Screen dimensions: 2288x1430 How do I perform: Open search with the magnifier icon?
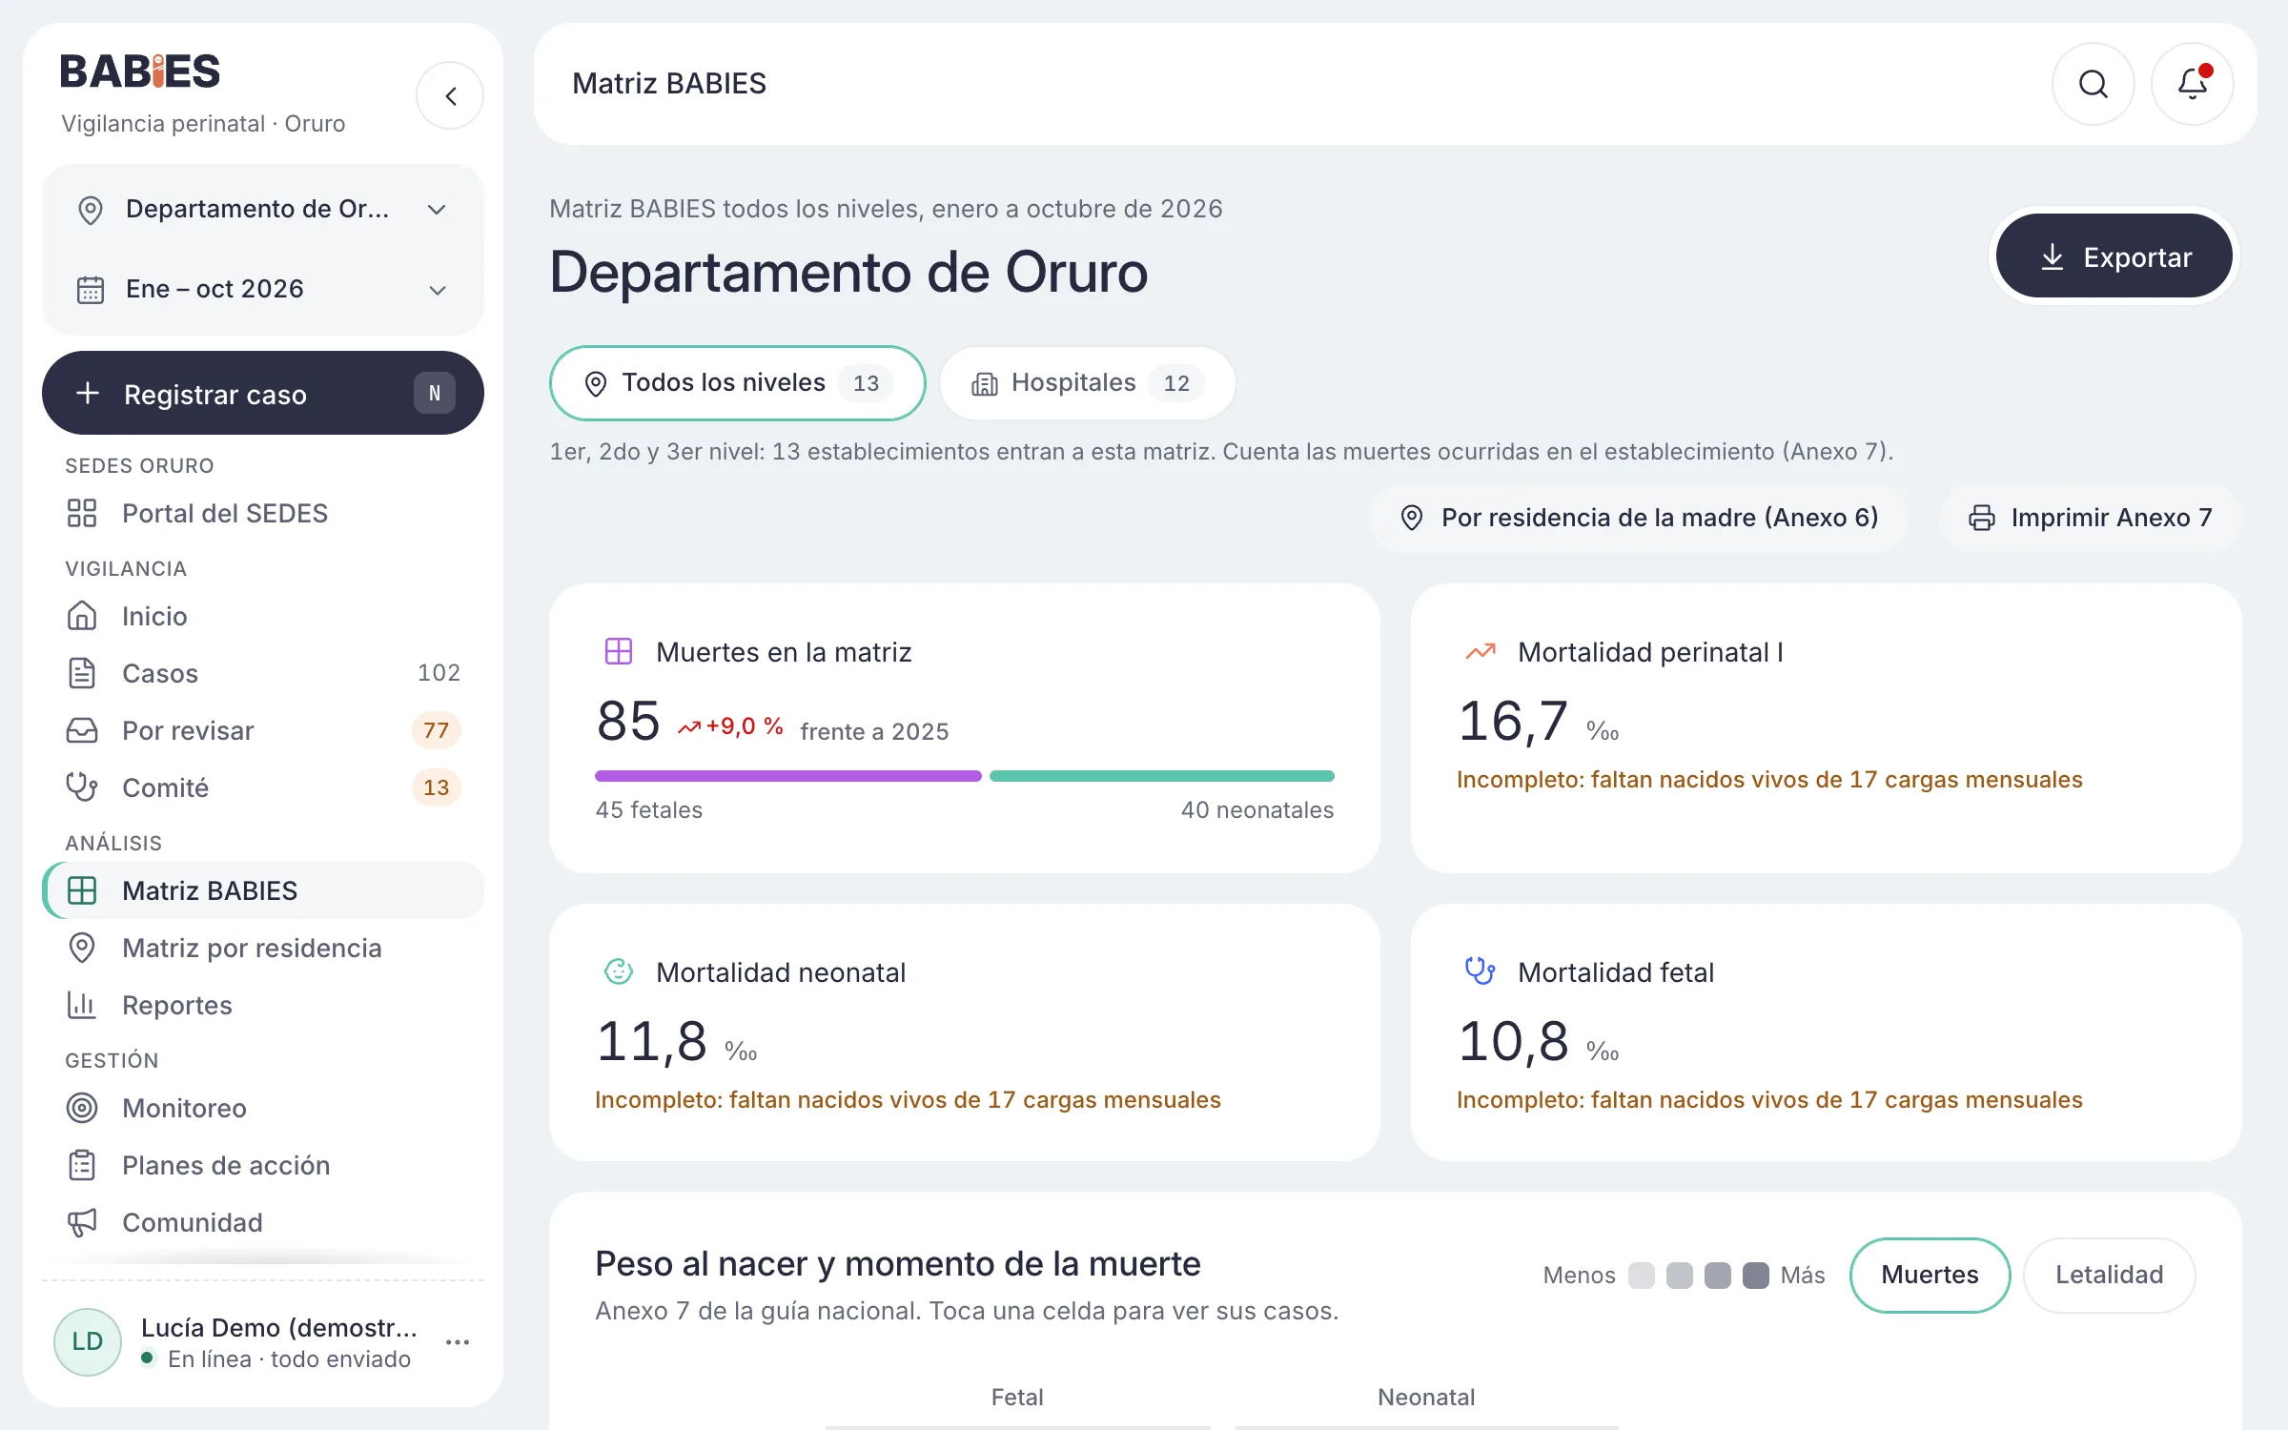pyautogui.click(x=2093, y=84)
